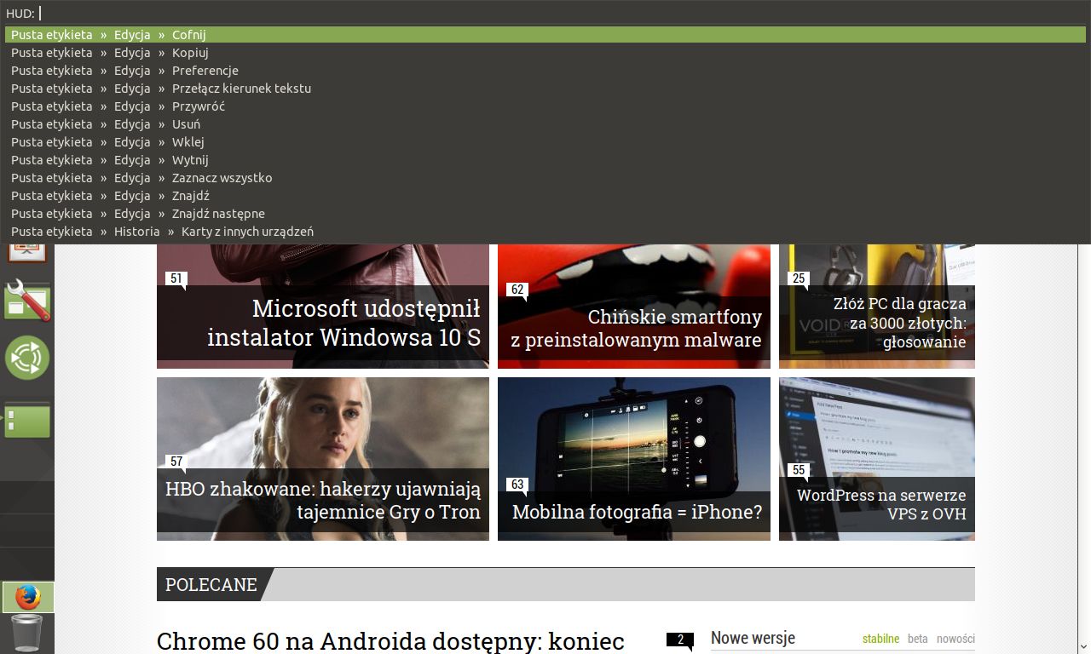Open article HBO zhakowane: hakerzy ujawniają tajemnice
The width and height of the screenshot is (1091, 654).
point(323,501)
